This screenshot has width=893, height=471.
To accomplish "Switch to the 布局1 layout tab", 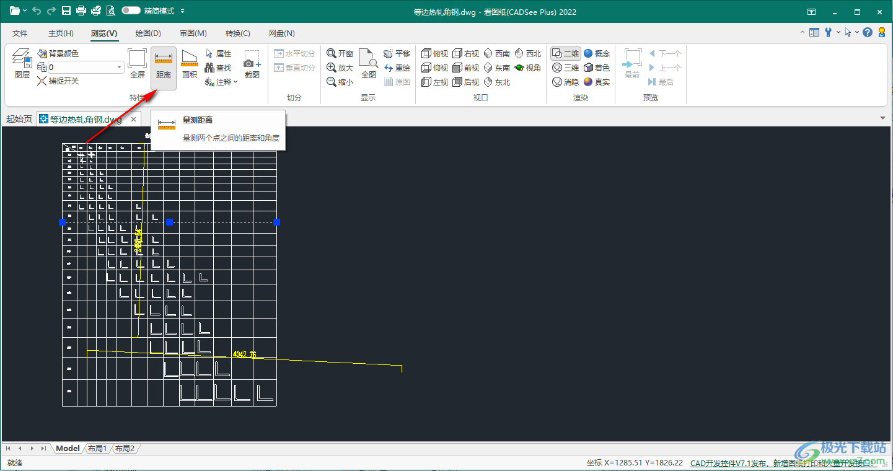I will point(97,448).
